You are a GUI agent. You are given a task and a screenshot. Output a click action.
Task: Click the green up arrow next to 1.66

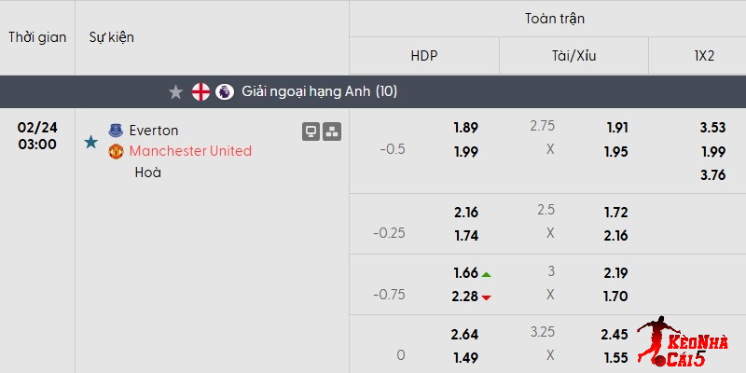(487, 274)
